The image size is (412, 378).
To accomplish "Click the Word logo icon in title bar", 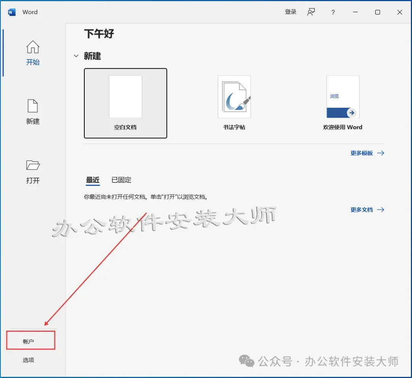I will click(12, 12).
